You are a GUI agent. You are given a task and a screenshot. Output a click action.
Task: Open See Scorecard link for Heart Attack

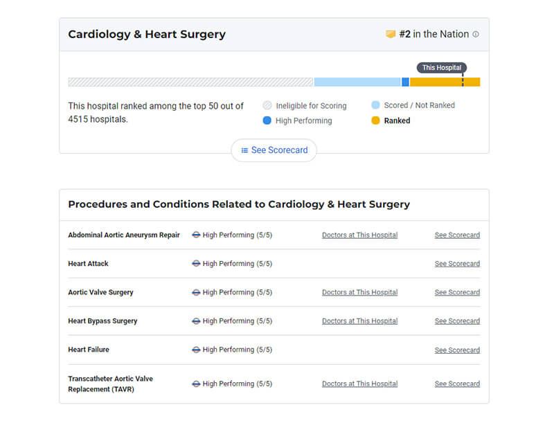[x=457, y=264]
